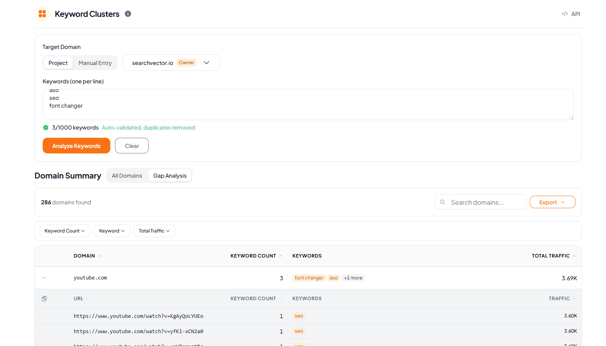Focus the Search domains field
Image resolution: width=606 pixels, height=346 pixels.
click(x=480, y=202)
